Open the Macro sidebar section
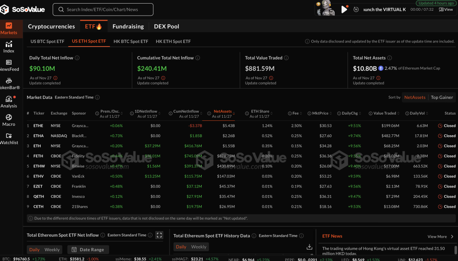This screenshot has width=458, height=261. coord(9,120)
